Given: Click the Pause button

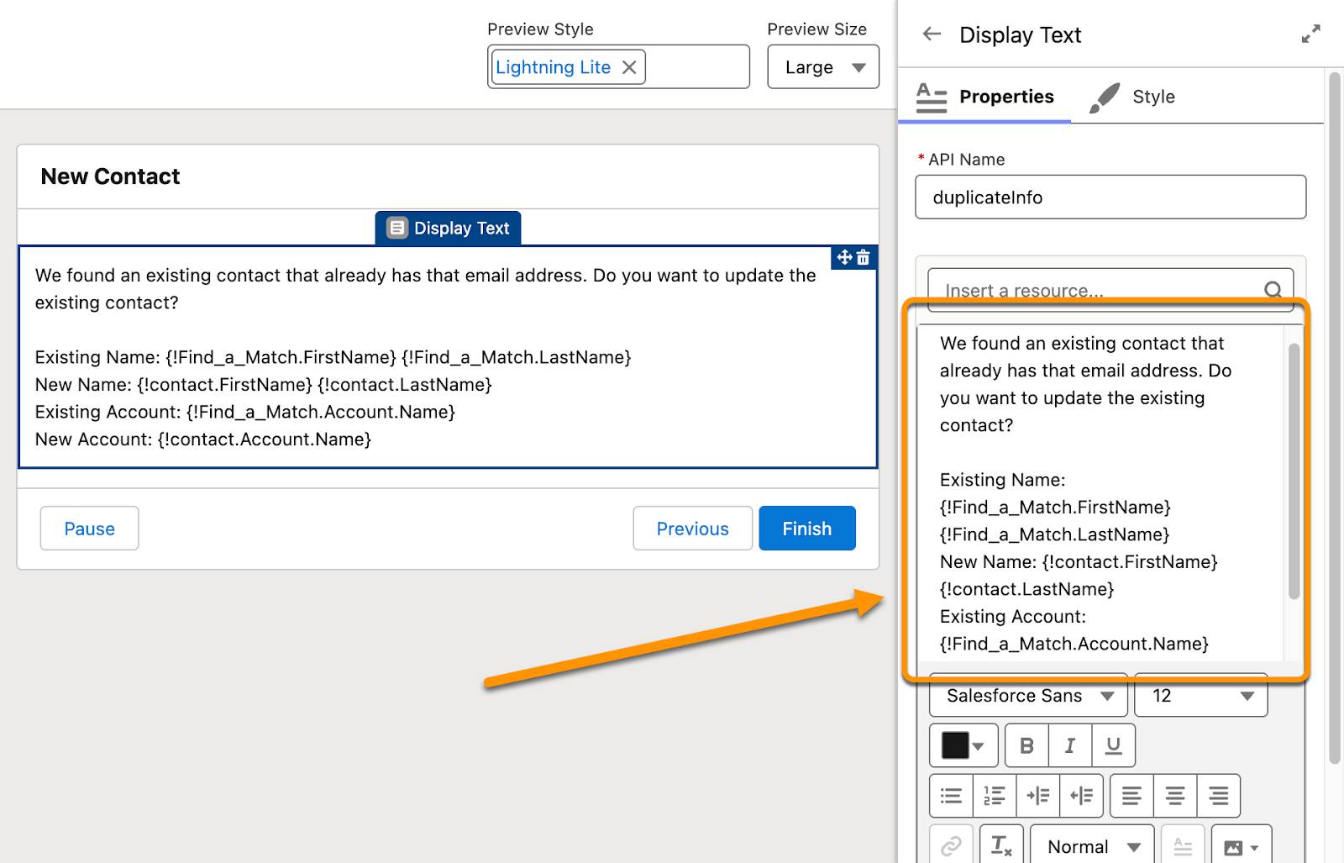Looking at the screenshot, I should click(x=89, y=529).
